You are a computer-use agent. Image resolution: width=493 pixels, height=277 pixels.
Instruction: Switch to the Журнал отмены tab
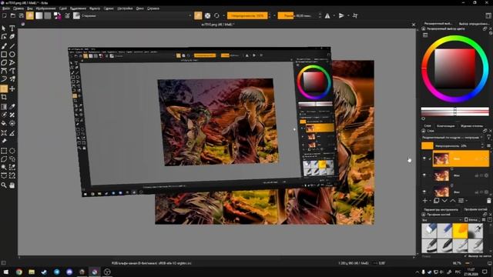[471, 126]
